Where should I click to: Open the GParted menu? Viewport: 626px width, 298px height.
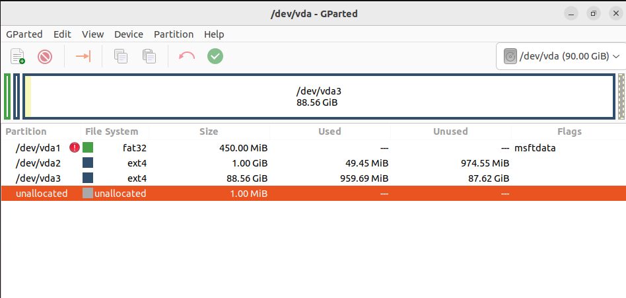point(24,34)
